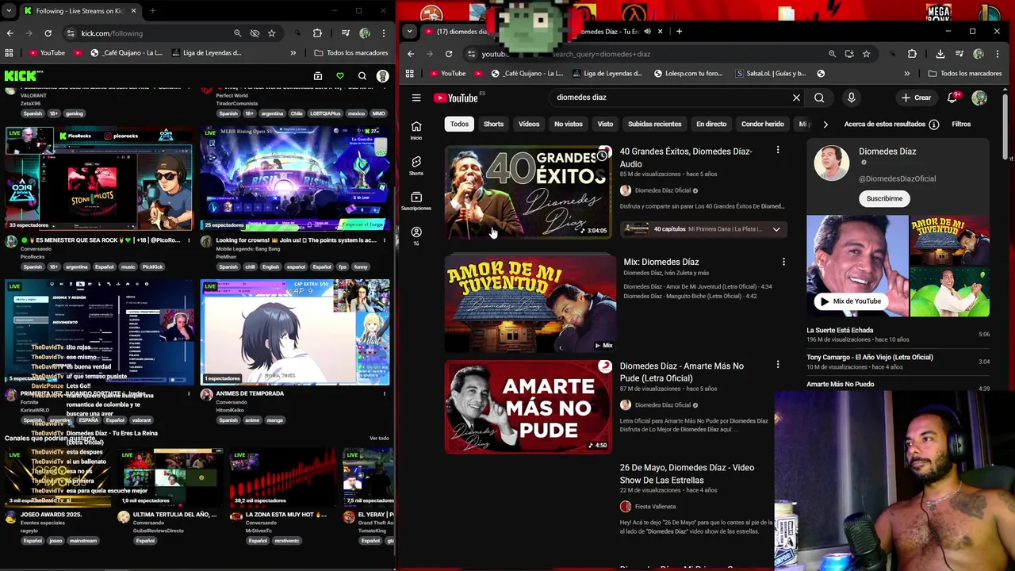Viewport: 1015px width, 571px height.
Task: Open Kick profile avatar menu
Action: (x=383, y=76)
